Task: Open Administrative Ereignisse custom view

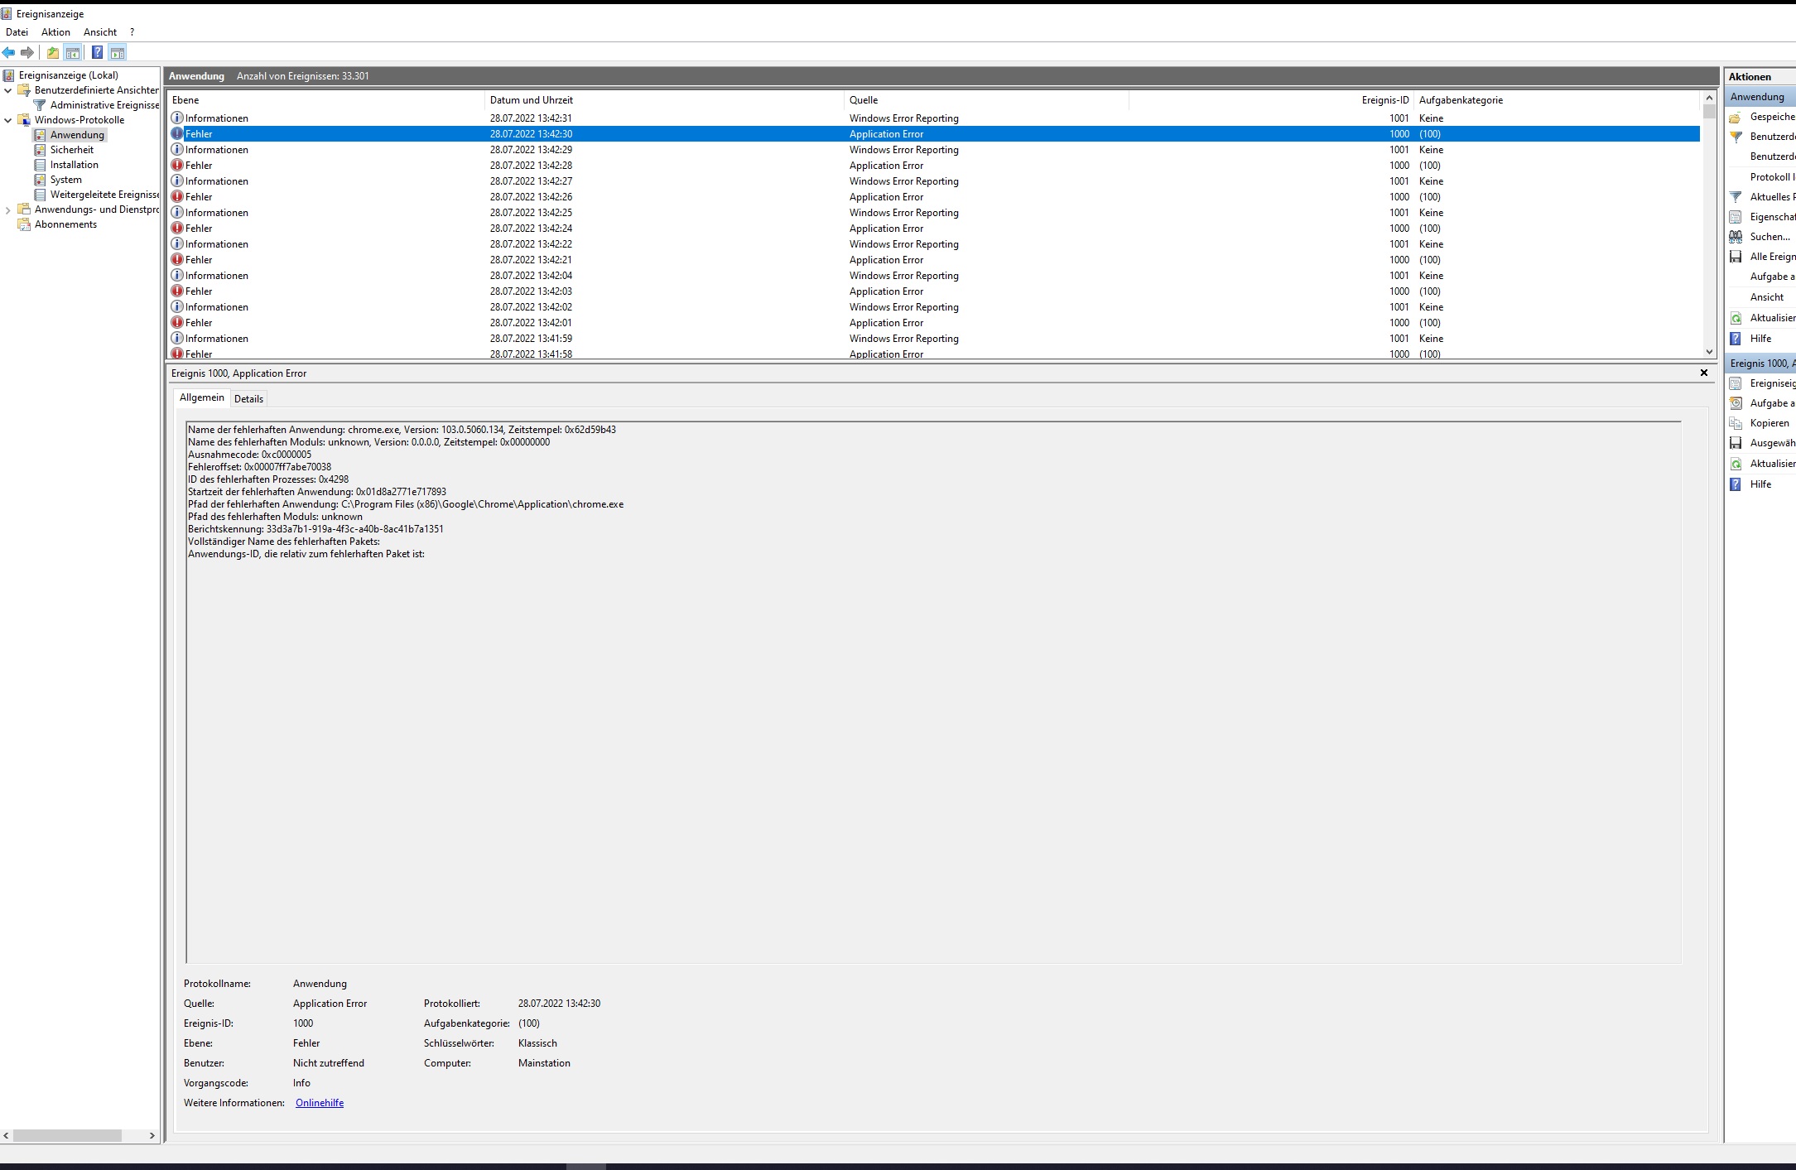Action: pyautogui.click(x=104, y=105)
